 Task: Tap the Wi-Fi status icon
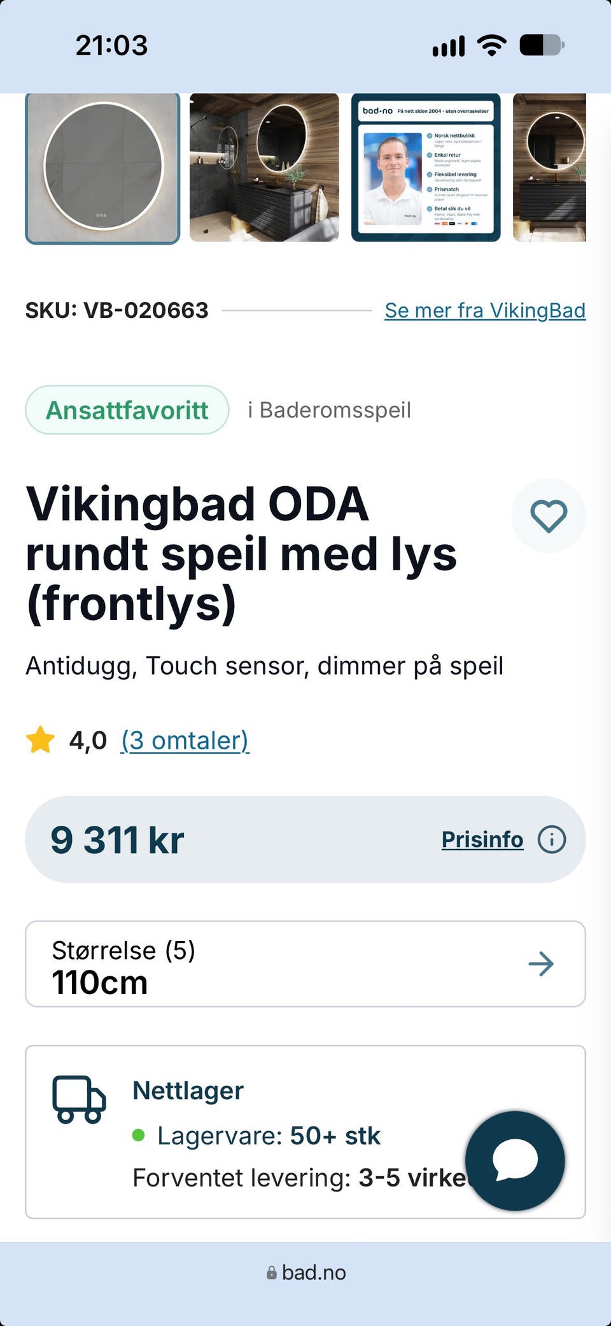pyautogui.click(x=491, y=45)
